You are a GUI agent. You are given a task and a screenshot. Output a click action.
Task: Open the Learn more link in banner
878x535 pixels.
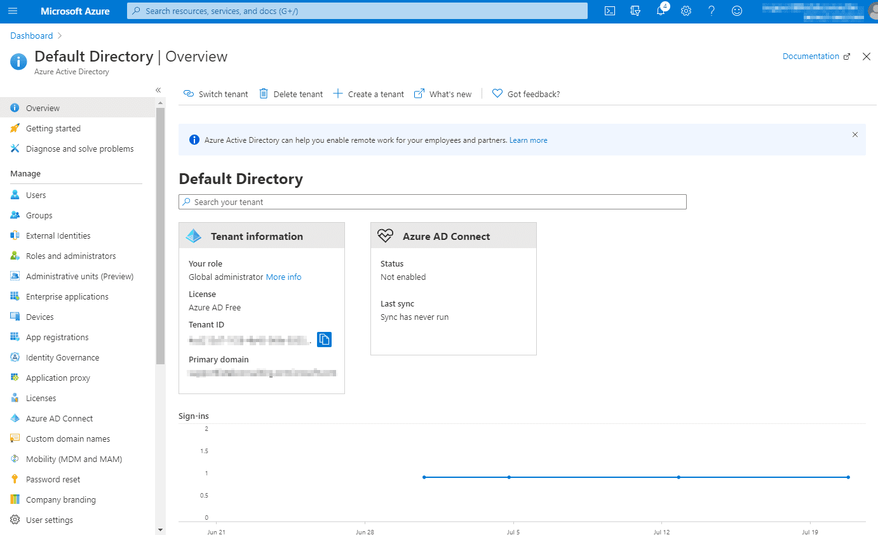point(528,140)
